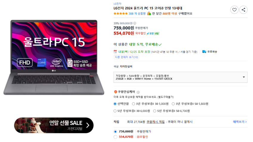
Task: Select 5년 무상보증I 50 6,700원 option
Action: point(171,111)
